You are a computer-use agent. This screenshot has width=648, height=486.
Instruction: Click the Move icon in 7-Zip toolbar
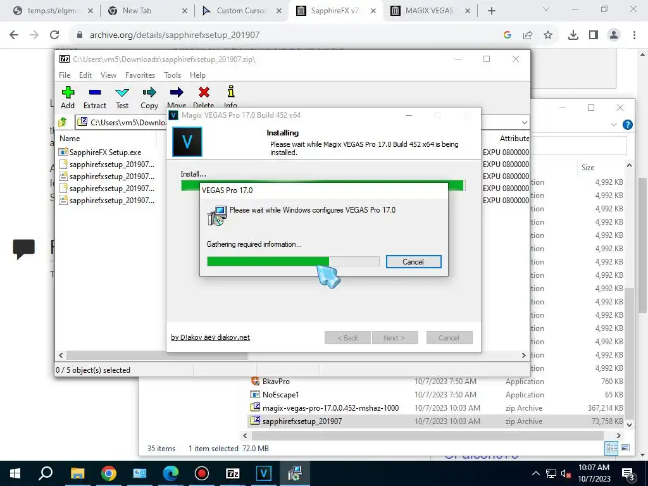coord(177,92)
